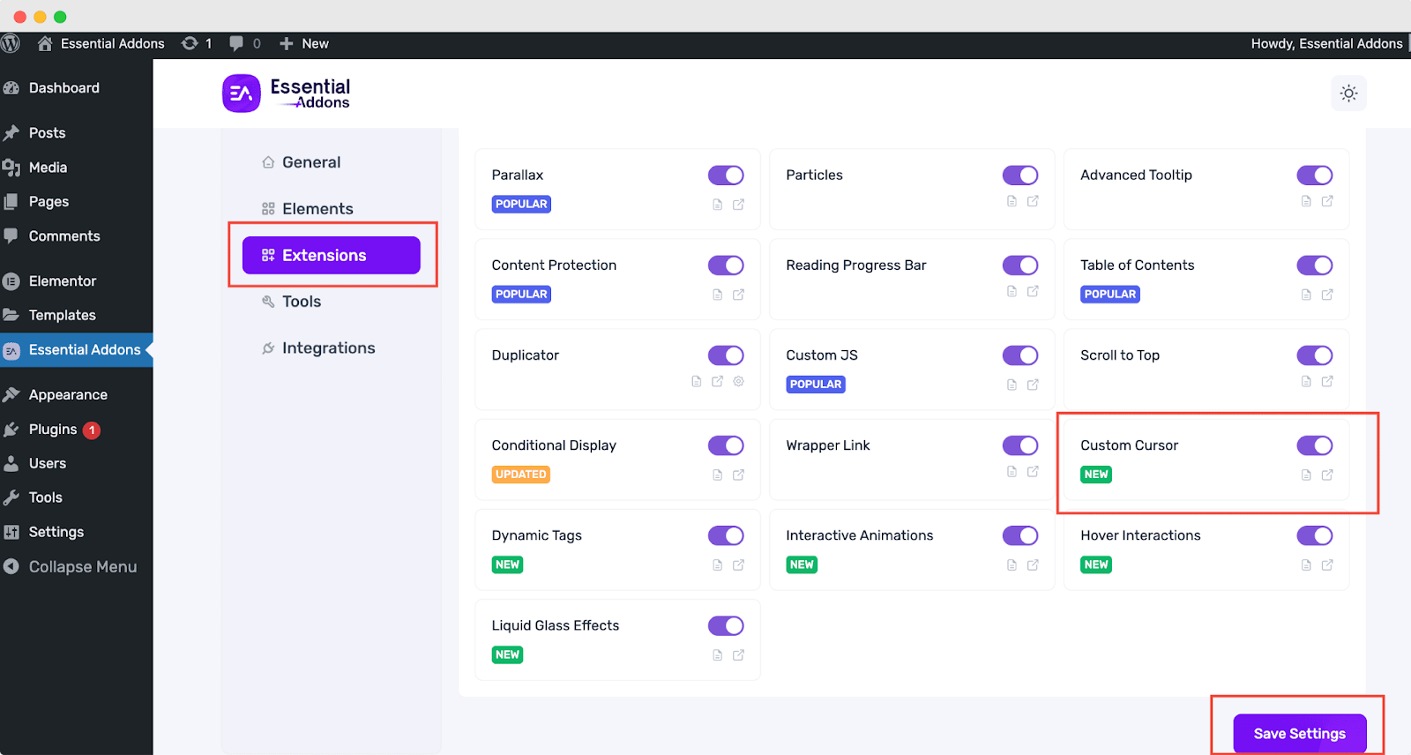Go to the Integrations tab
Image resolution: width=1411 pixels, height=755 pixels.
click(331, 348)
